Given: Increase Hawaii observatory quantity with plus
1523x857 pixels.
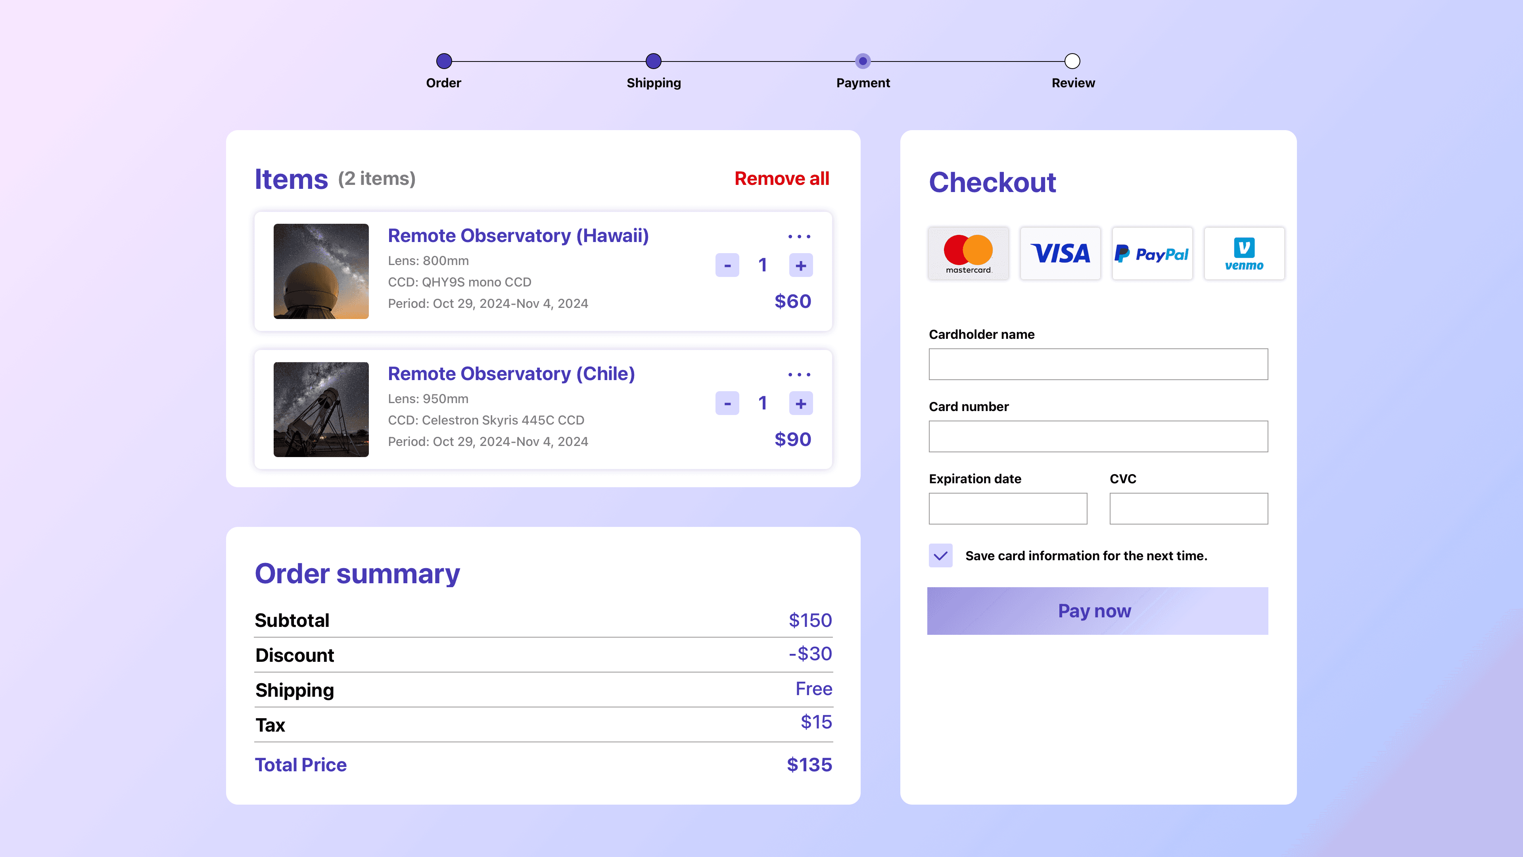Looking at the screenshot, I should point(800,265).
